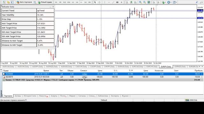Open the profiles folder icon
The image size is (204, 114).
tap(8, 2)
